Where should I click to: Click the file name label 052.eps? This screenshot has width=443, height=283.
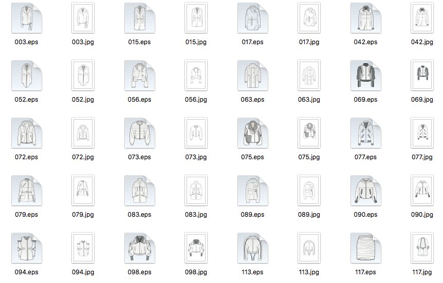point(26,100)
